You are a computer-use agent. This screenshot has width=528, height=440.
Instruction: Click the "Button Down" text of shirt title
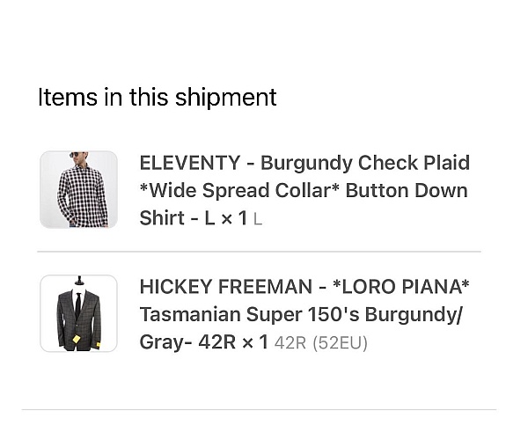[407, 191]
